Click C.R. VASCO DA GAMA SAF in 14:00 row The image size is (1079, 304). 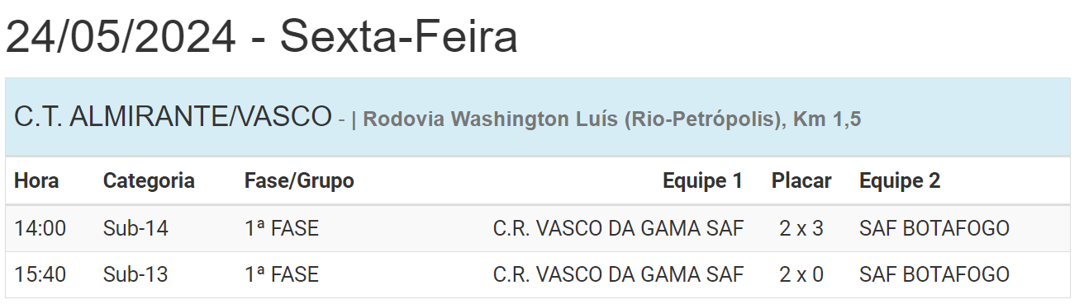coord(618,228)
